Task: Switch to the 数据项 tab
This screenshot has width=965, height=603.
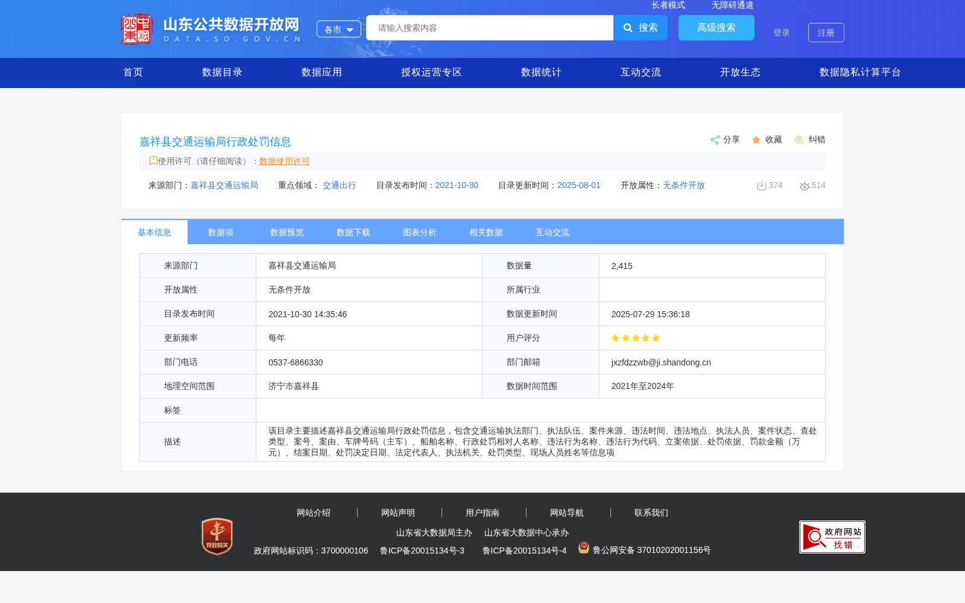Action: click(x=221, y=232)
